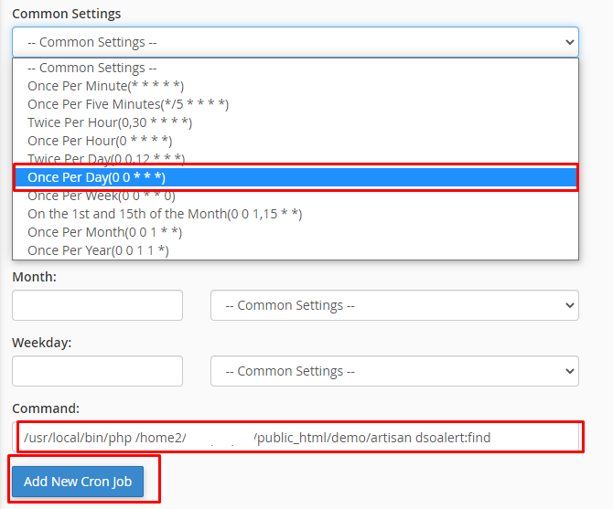Image resolution: width=613 pixels, height=509 pixels.
Task: Select 1st and 15th of Month option
Action: [165, 214]
